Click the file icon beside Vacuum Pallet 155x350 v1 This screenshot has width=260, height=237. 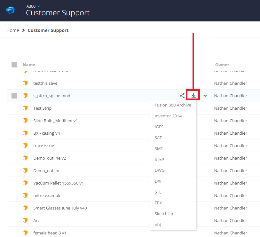[25, 183]
